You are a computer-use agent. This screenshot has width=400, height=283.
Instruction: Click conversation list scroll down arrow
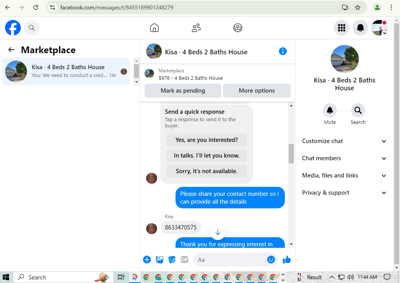point(136,82)
